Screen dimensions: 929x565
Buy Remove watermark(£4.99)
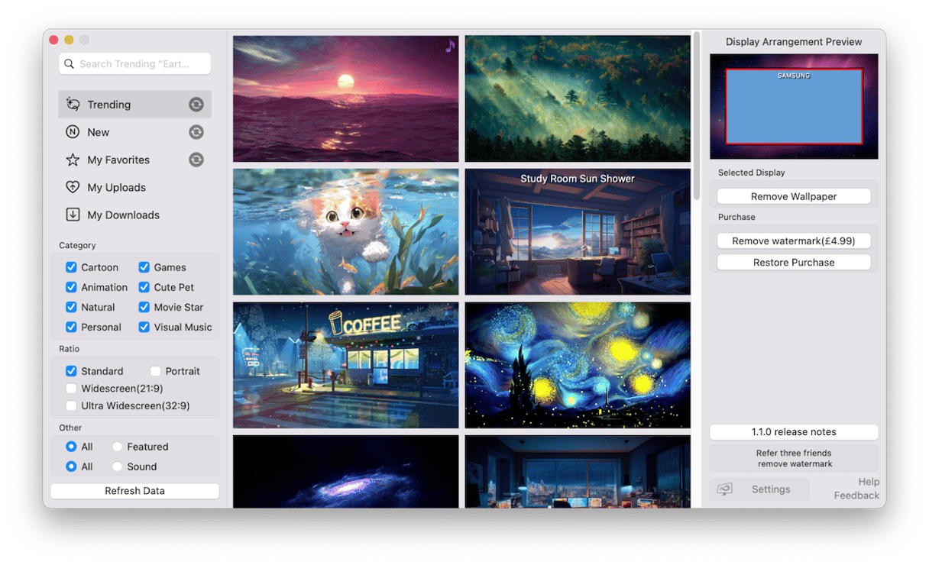[x=794, y=241]
